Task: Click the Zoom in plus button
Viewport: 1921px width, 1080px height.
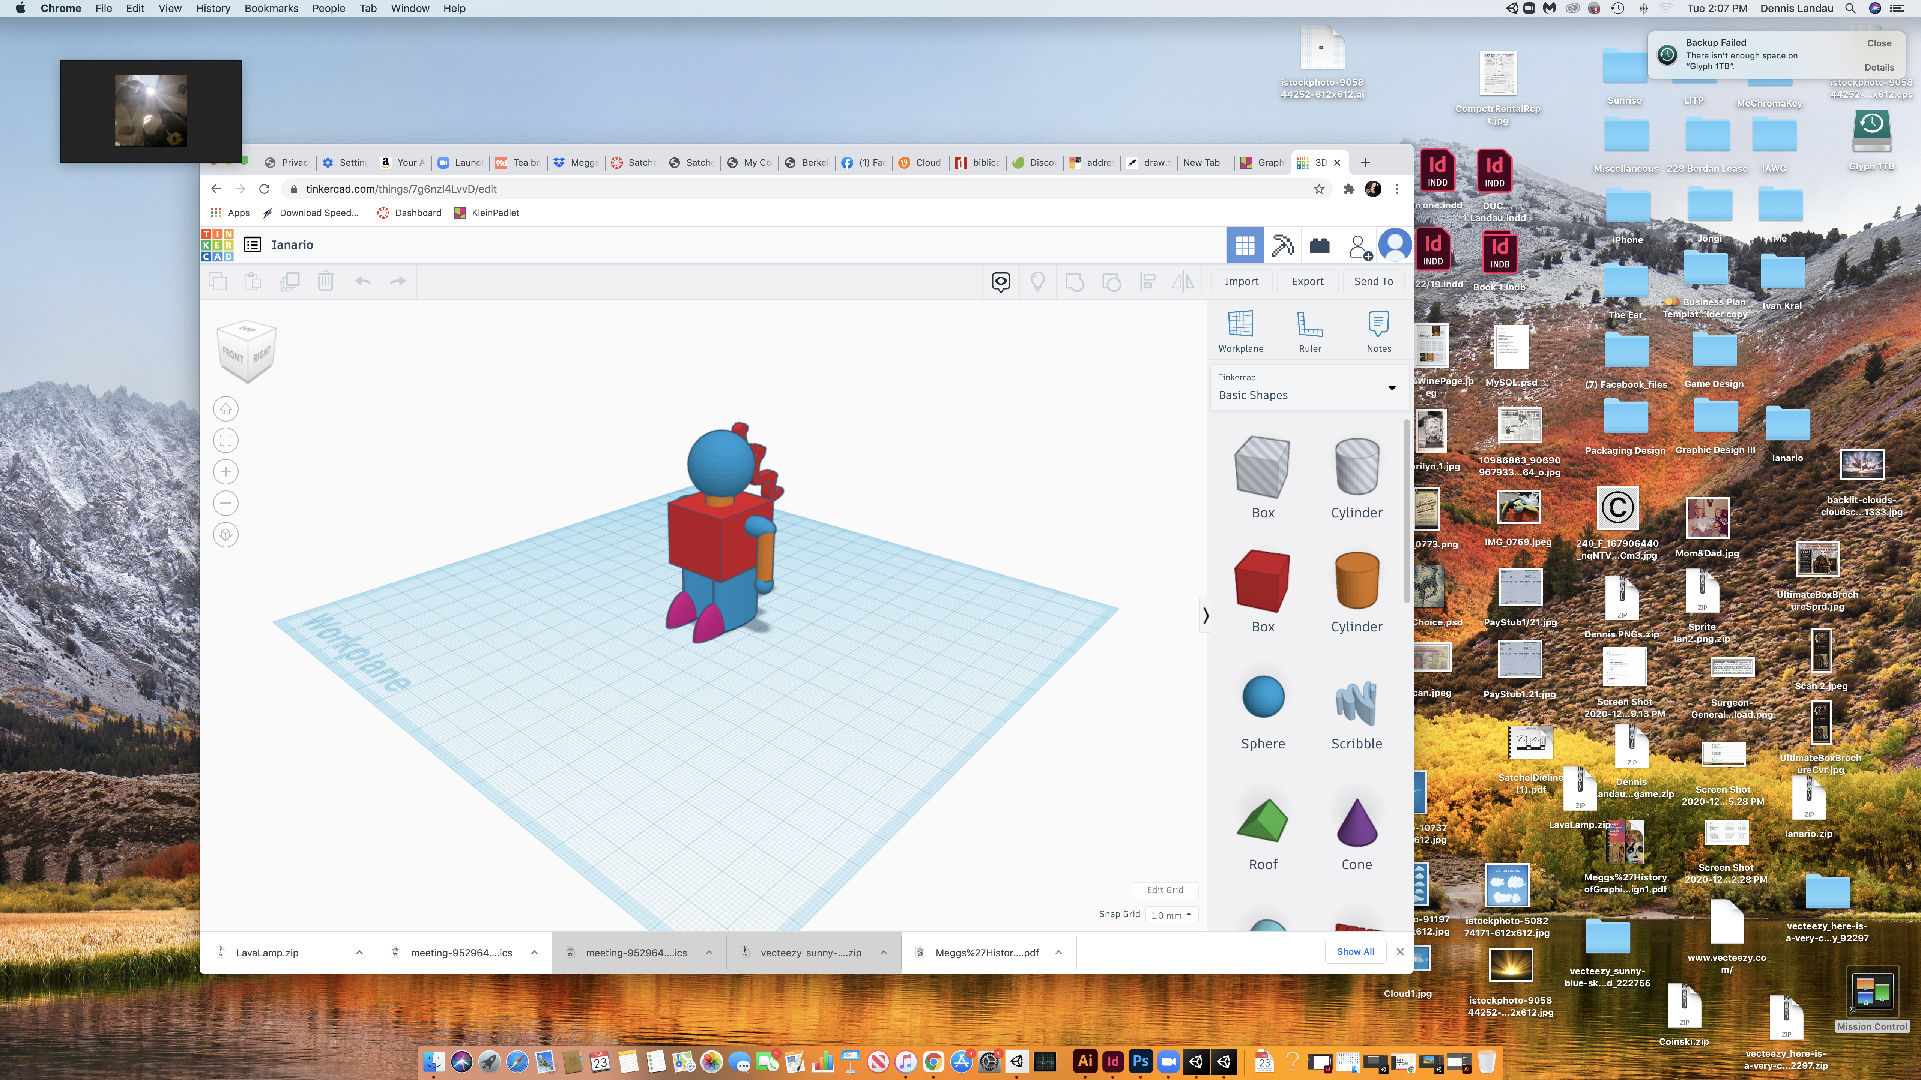Action: point(226,472)
